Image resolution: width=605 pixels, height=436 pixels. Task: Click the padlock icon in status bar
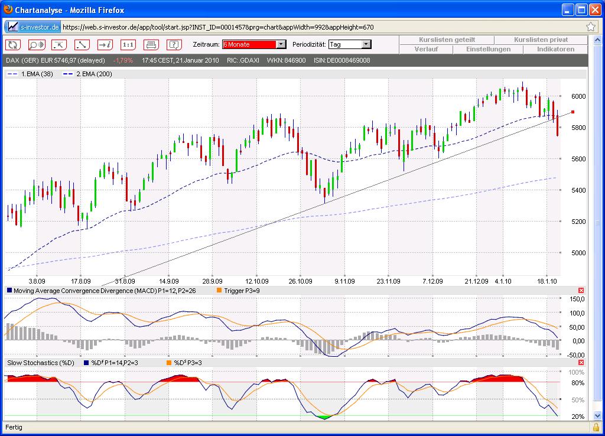596,427
